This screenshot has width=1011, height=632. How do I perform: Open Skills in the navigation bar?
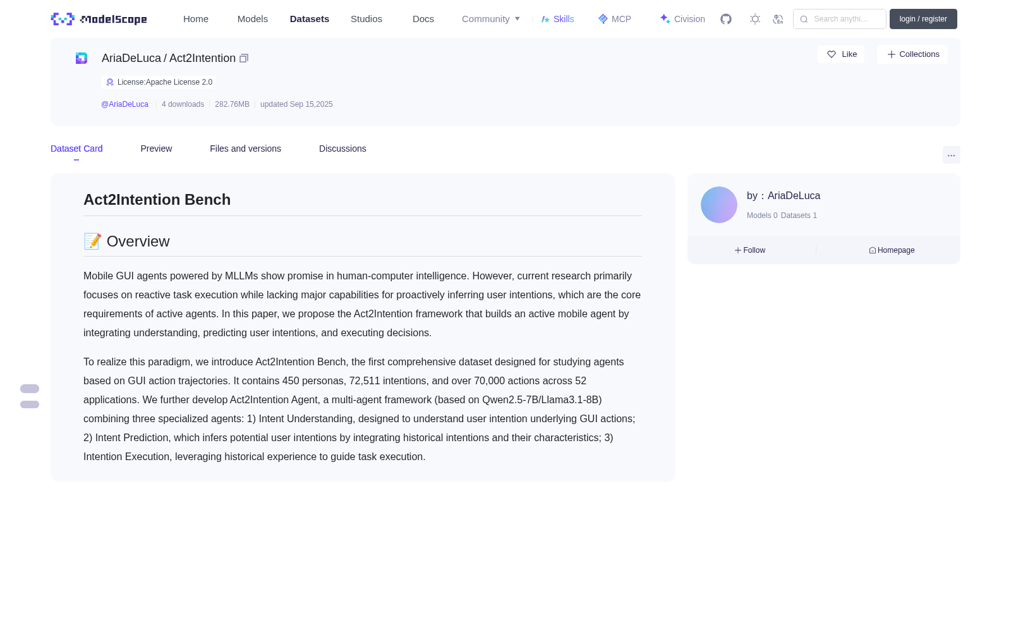click(x=558, y=19)
